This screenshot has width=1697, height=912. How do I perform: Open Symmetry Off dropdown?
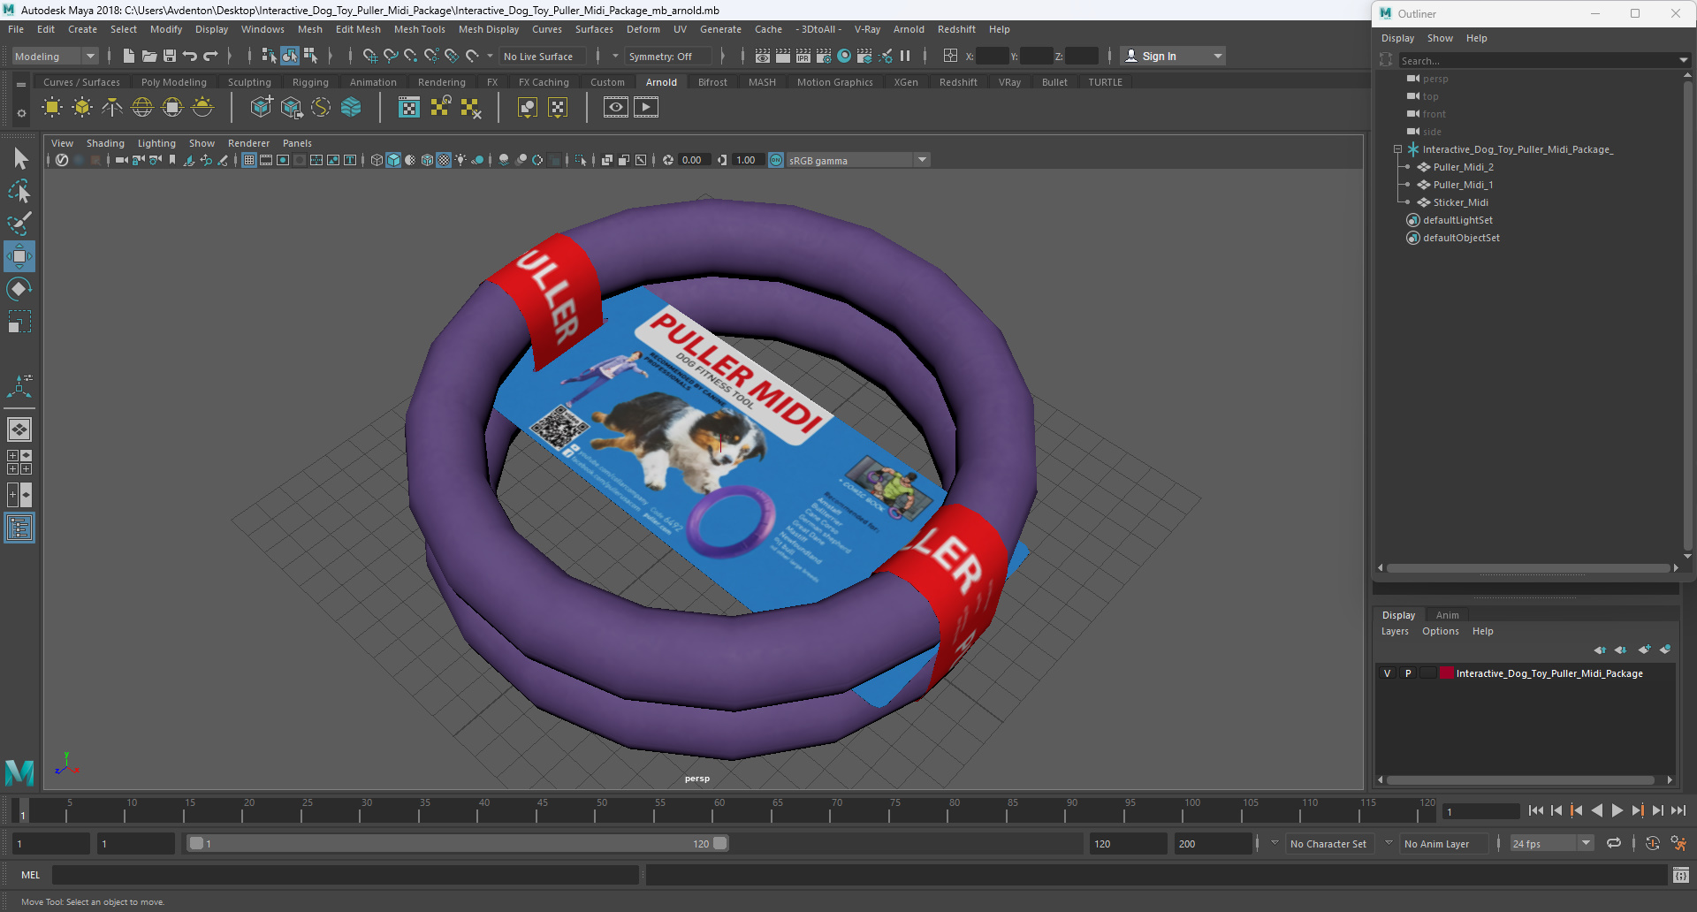coord(669,56)
